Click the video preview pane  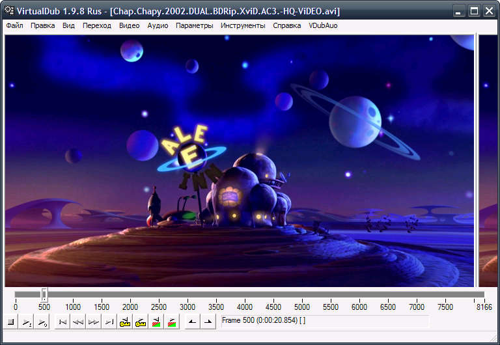240,161
